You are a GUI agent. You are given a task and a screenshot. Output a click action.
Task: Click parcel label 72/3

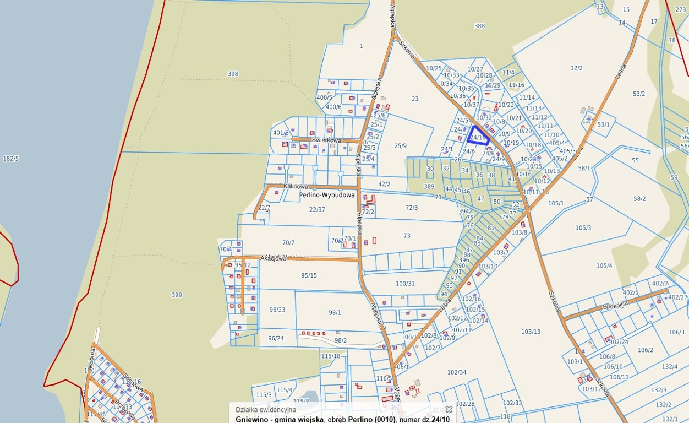click(x=412, y=208)
